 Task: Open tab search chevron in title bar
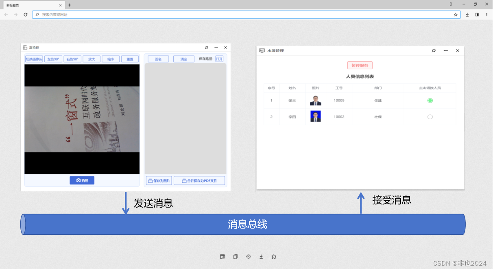point(451,4)
